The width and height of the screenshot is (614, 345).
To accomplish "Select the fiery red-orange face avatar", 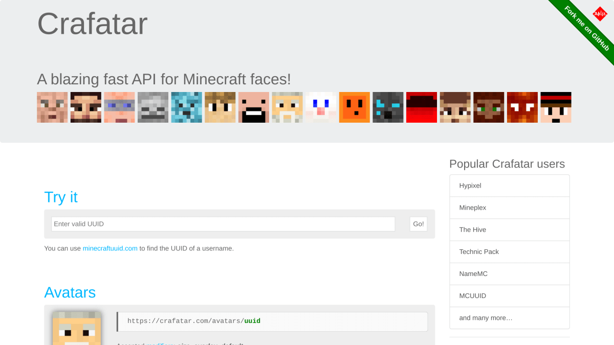I will [522, 107].
